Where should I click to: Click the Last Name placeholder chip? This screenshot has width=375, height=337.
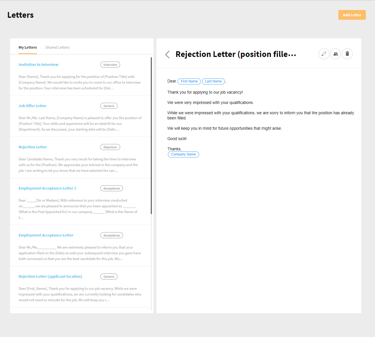click(x=213, y=81)
